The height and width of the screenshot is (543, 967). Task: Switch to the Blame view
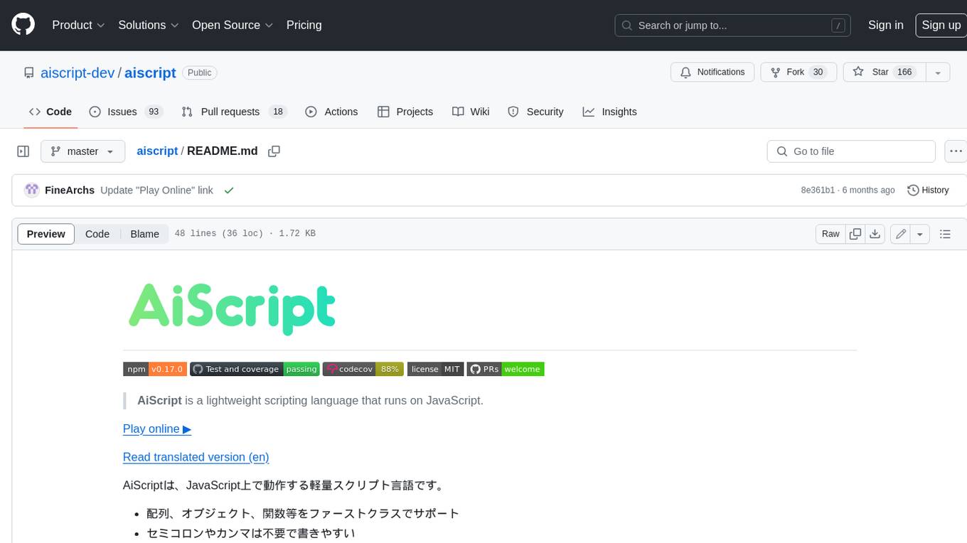click(x=144, y=234)
